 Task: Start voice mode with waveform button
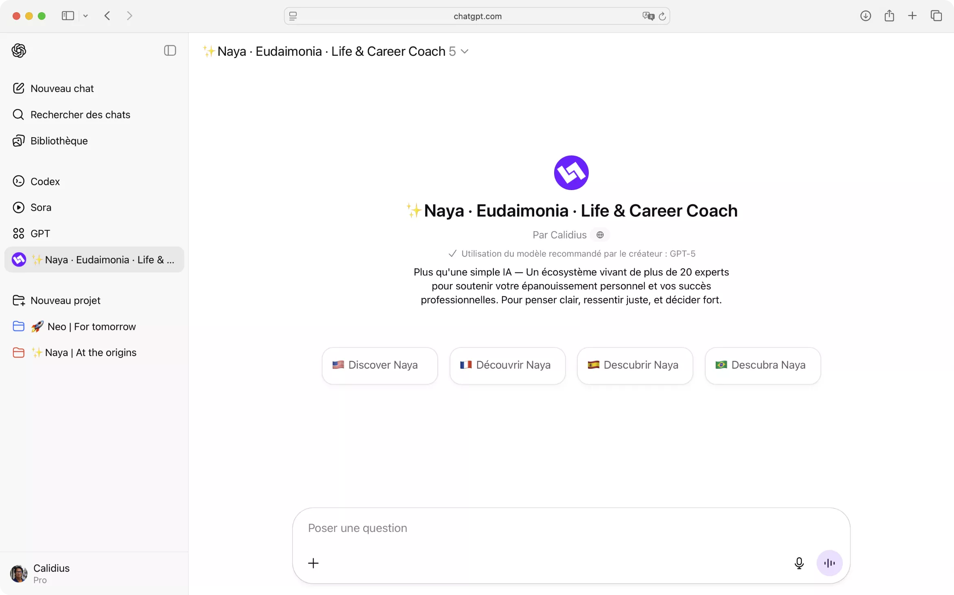point(829,563)
